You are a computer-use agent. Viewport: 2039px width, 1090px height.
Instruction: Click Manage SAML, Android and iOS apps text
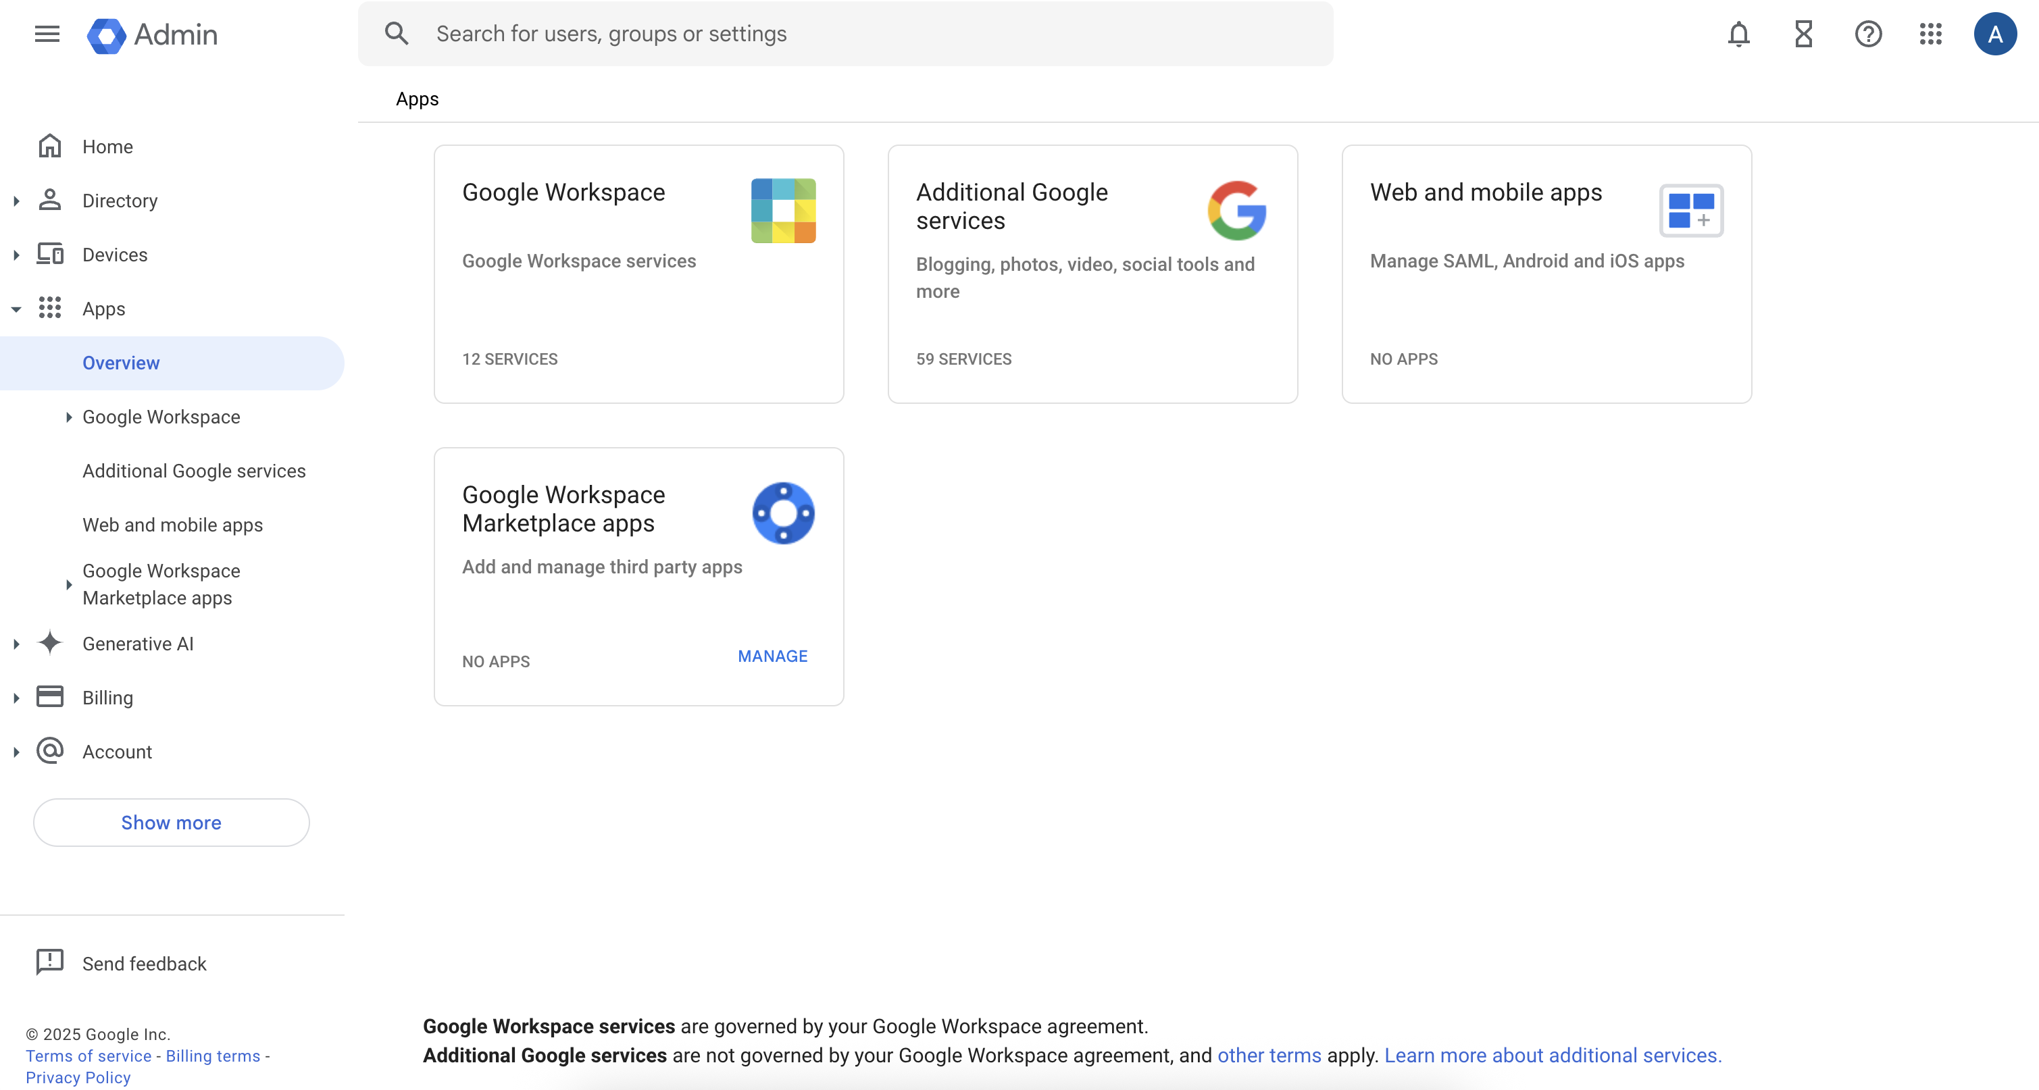coord(1527,261)
